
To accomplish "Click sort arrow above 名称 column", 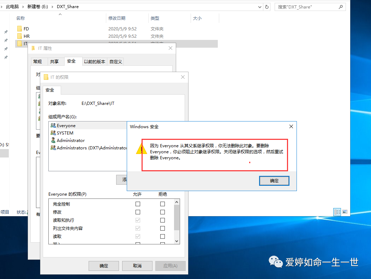I will click(x=60, y=14).
